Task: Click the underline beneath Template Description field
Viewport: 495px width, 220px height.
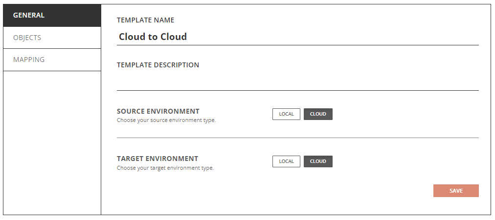Action: tap(297, 90)
